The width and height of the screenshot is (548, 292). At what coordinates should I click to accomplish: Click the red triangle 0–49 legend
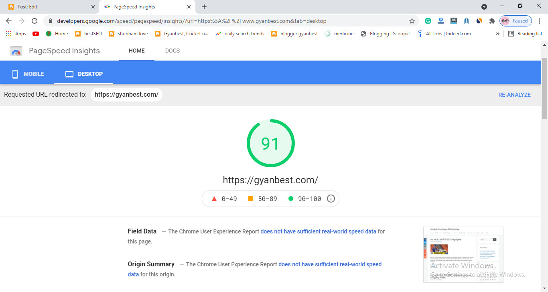(x=224, y=199)
